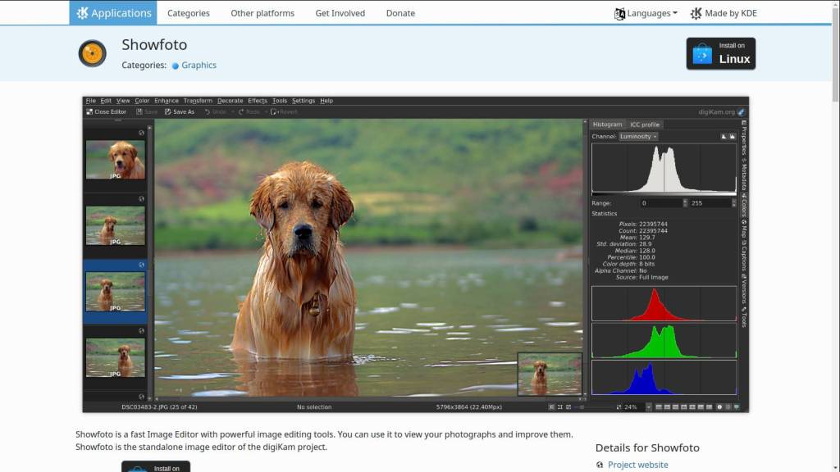The image size is (840, 472).
Task: Select the fourth JPG thumbnail in filmstrip
Action: coord(115,357)
